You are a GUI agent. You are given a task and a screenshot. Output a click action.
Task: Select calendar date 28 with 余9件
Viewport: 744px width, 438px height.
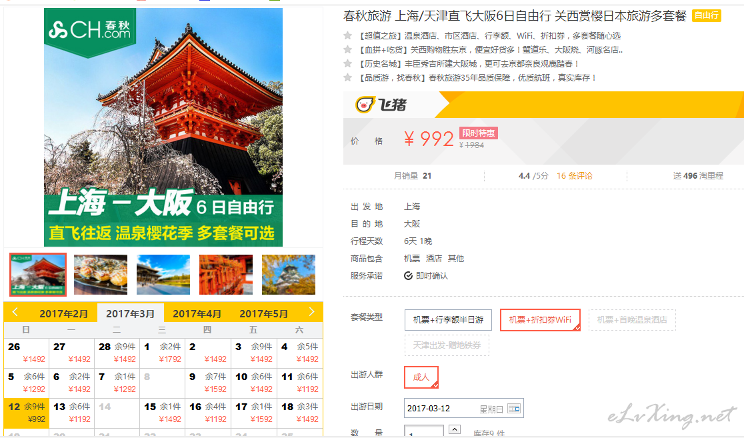click(x=117, y=353)
